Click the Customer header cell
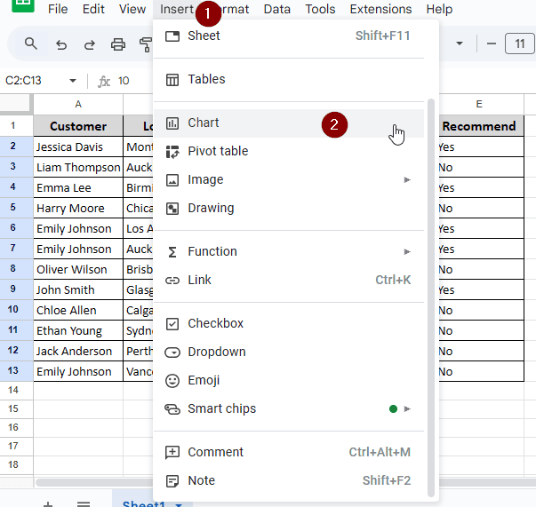This screenshot has width=536, height=507. click(78, 126)
